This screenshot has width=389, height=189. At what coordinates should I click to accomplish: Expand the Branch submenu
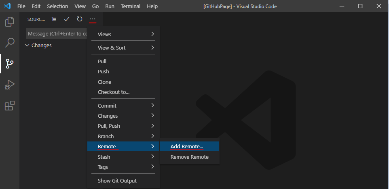(123, 136)
